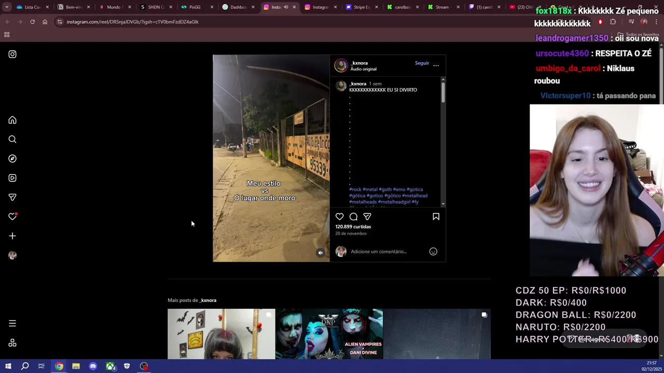Image resolution: width=664 pixels, height=373 pixels.
Task: Open the Alien Vampires Dani Divine thumbnail
Action: 329,334
